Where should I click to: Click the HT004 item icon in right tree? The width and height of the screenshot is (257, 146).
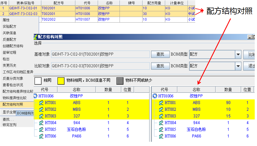point(161,123)
